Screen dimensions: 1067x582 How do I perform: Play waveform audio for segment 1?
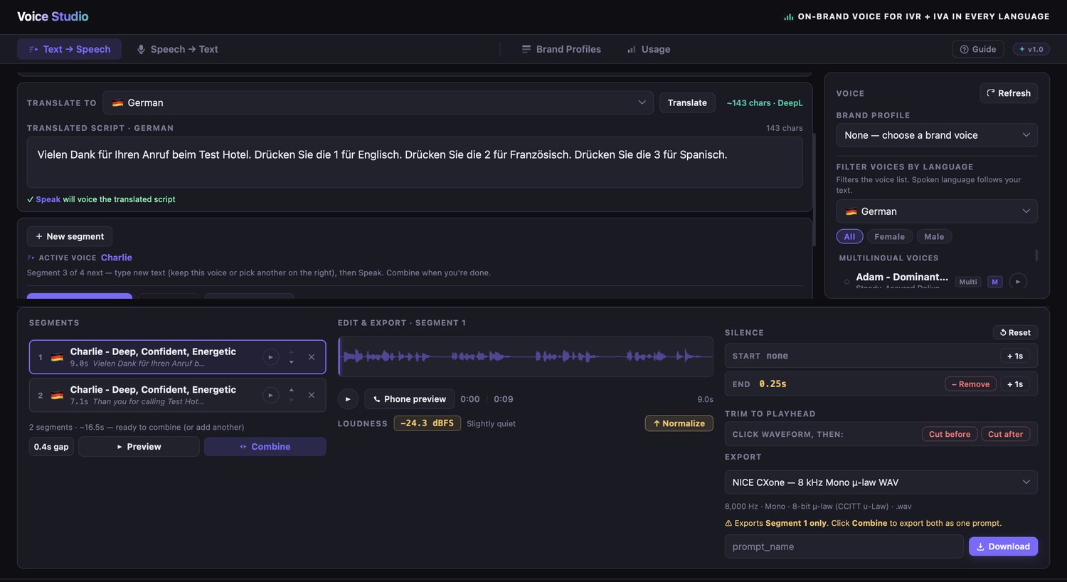(348, 399)
